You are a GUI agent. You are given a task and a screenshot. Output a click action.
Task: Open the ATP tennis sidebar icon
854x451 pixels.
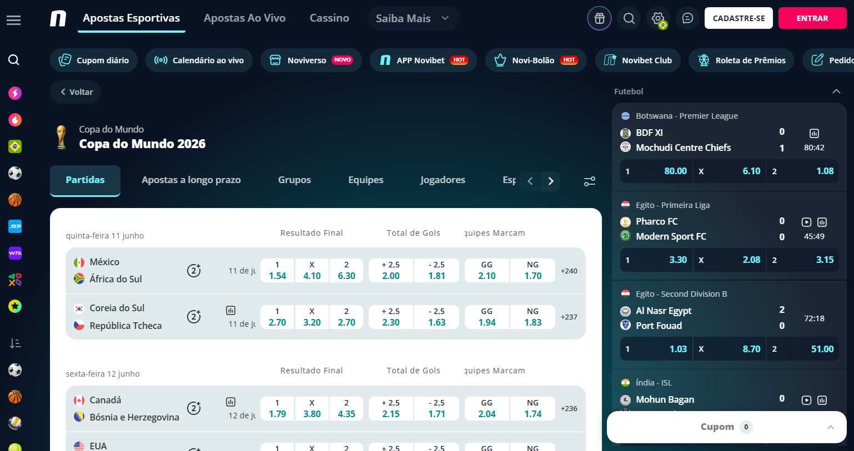tap(15, 226)
